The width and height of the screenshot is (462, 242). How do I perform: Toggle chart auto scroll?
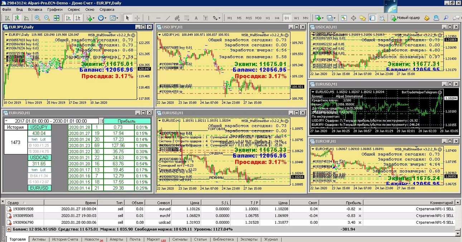[x=68, y=18]
